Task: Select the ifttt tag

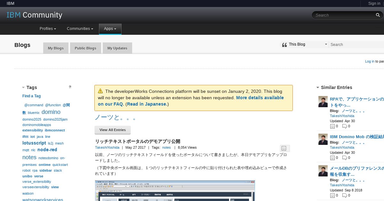Action: click(x=25, y=137)
